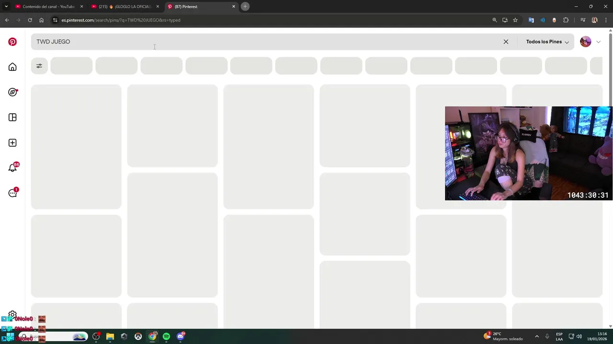Open the media controls music icon
This screenshot has height=344, width=613.
click(583, 20)
